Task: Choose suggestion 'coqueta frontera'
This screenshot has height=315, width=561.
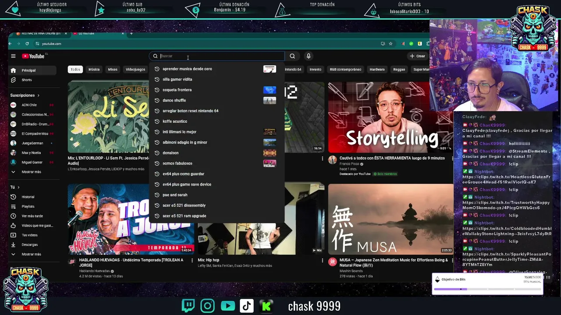Action: click(217, 90)
